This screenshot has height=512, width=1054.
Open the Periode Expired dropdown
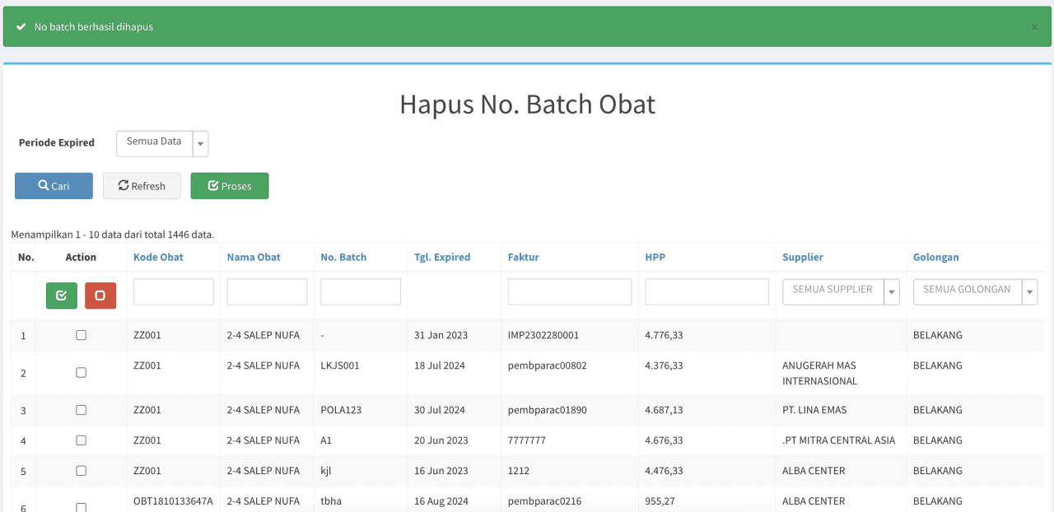coord(162,143)
